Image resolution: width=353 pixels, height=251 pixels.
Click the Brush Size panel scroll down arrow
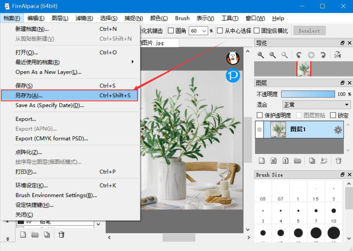point(349,238)
